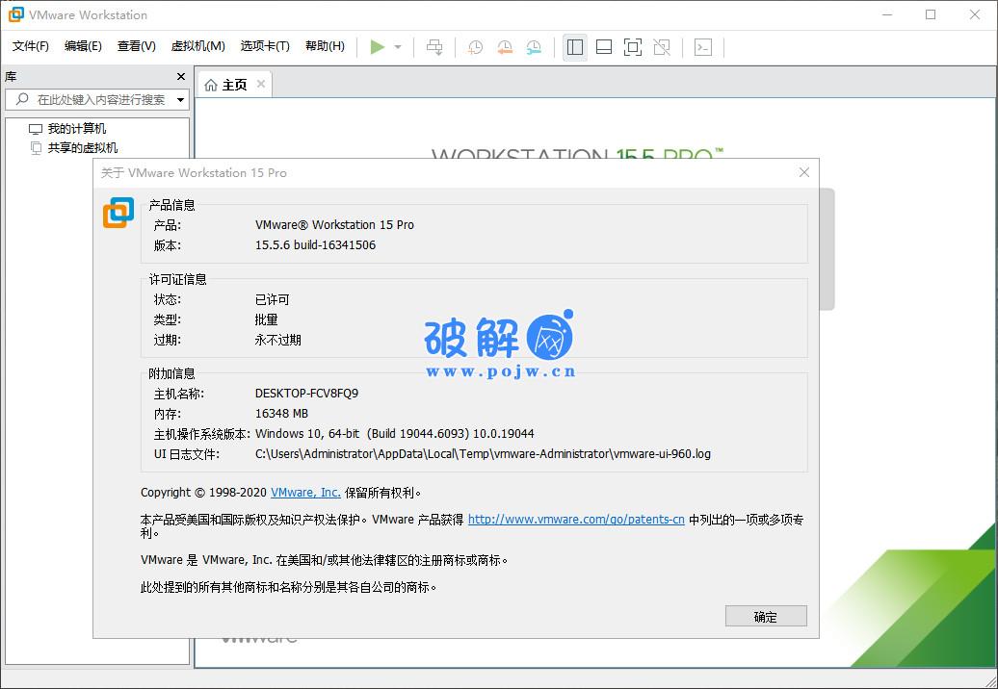Show the thumbnail bar icon

[x=603, y=46]
